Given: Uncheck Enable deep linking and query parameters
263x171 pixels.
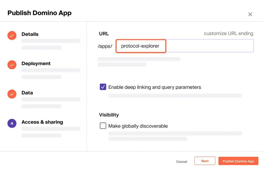Looking at the screenshot, I should pos(103,87).
